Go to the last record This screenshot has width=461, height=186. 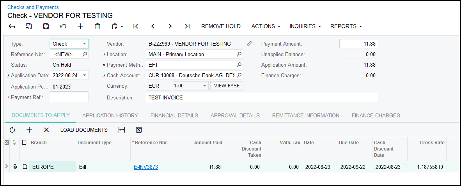187,26
